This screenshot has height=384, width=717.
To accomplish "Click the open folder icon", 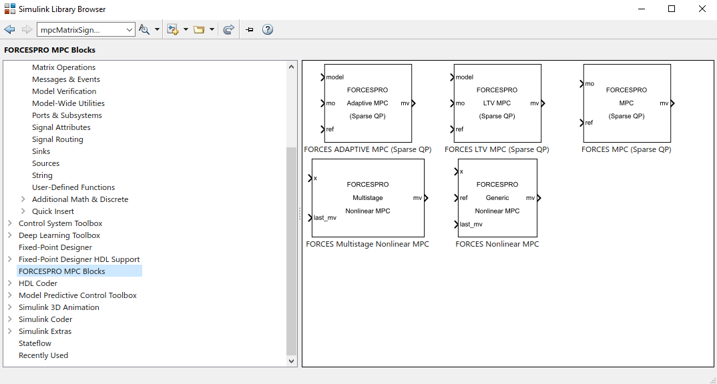I will point(199,30).
